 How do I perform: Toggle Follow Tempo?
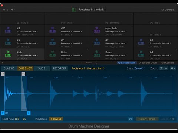[147, 119]
